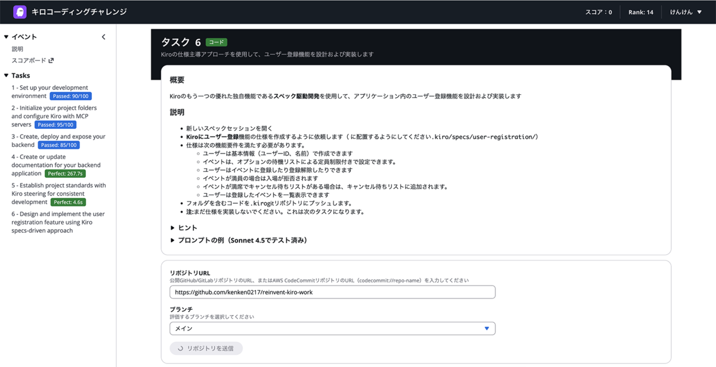Click the リポジトリを送信 submit button
Screen dimensions: 716x367
pyautogui.click(x=206, y=349)
